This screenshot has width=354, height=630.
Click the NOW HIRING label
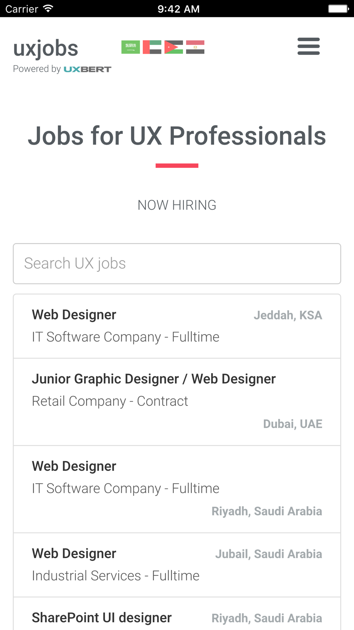pyautogui.click(x=177, y=205)
